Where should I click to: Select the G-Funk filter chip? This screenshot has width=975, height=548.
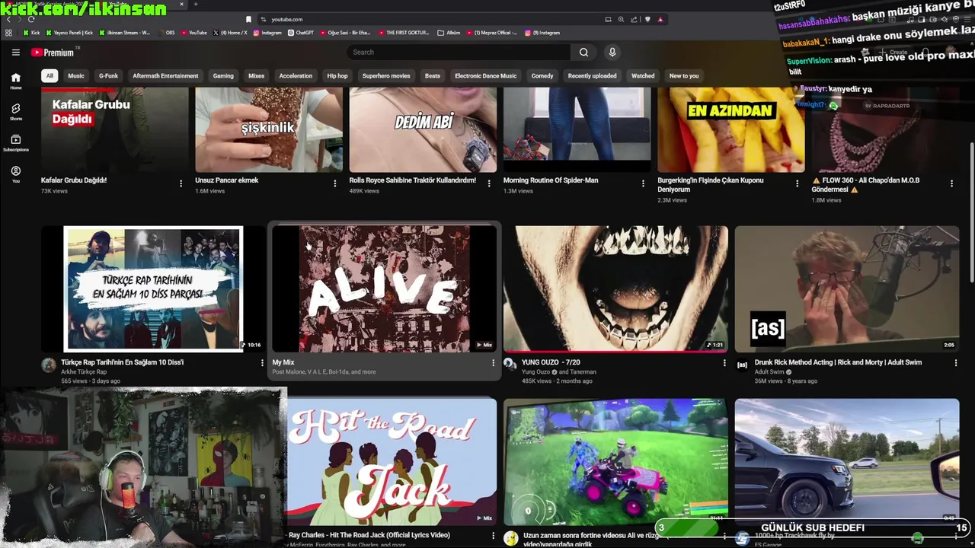coord(109,76)
